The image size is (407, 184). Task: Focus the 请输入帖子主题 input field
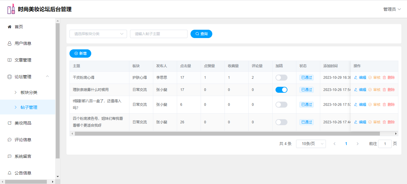pos(159,34)
